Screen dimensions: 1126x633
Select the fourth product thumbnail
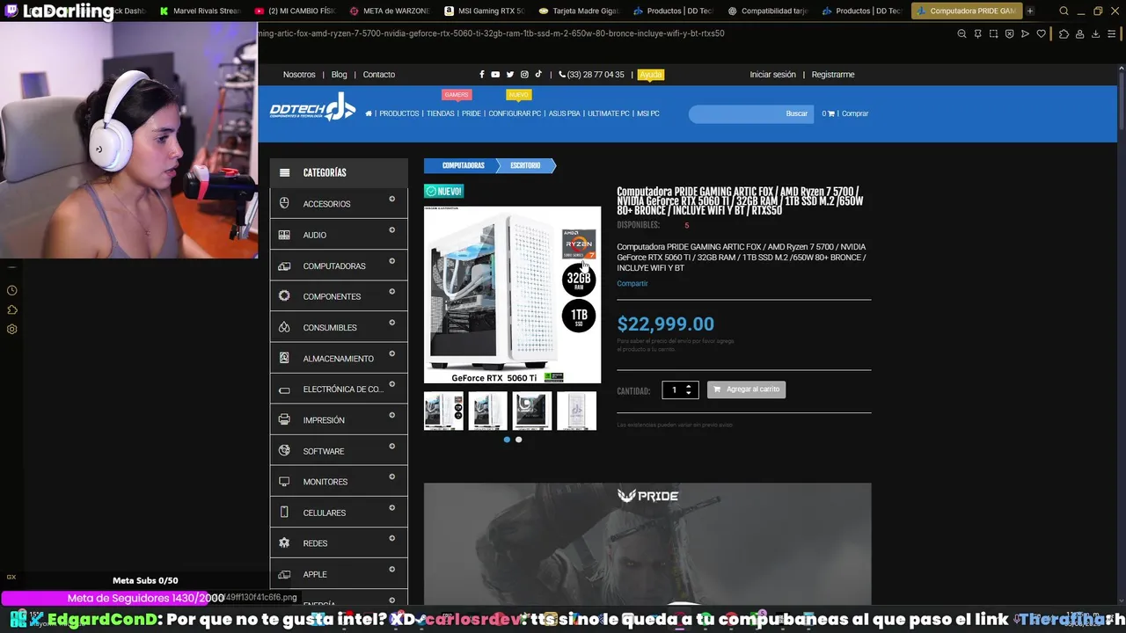click(576, 411)
